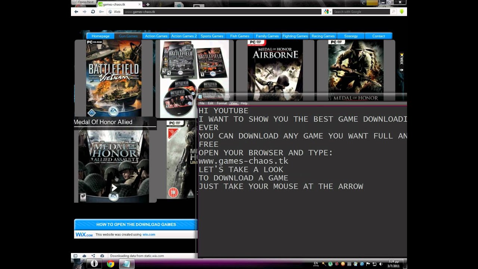Click the wix.com link in footer banner
This screenshot has height=269, width=478.
coord(149,235)
